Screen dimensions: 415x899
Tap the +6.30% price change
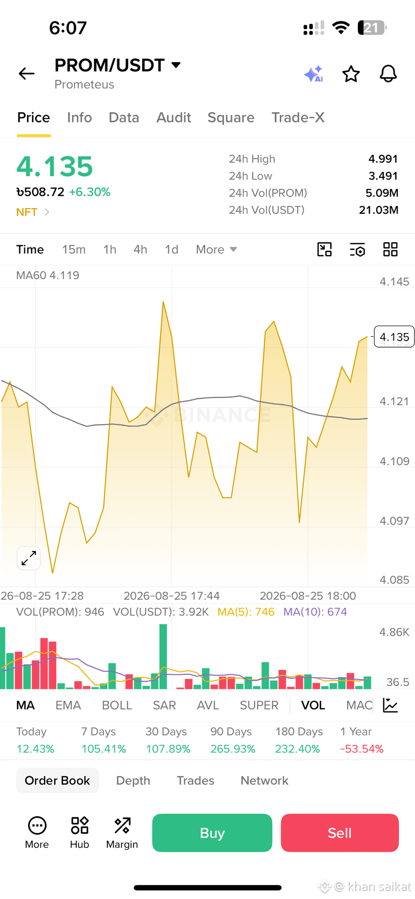pos(90,192)
